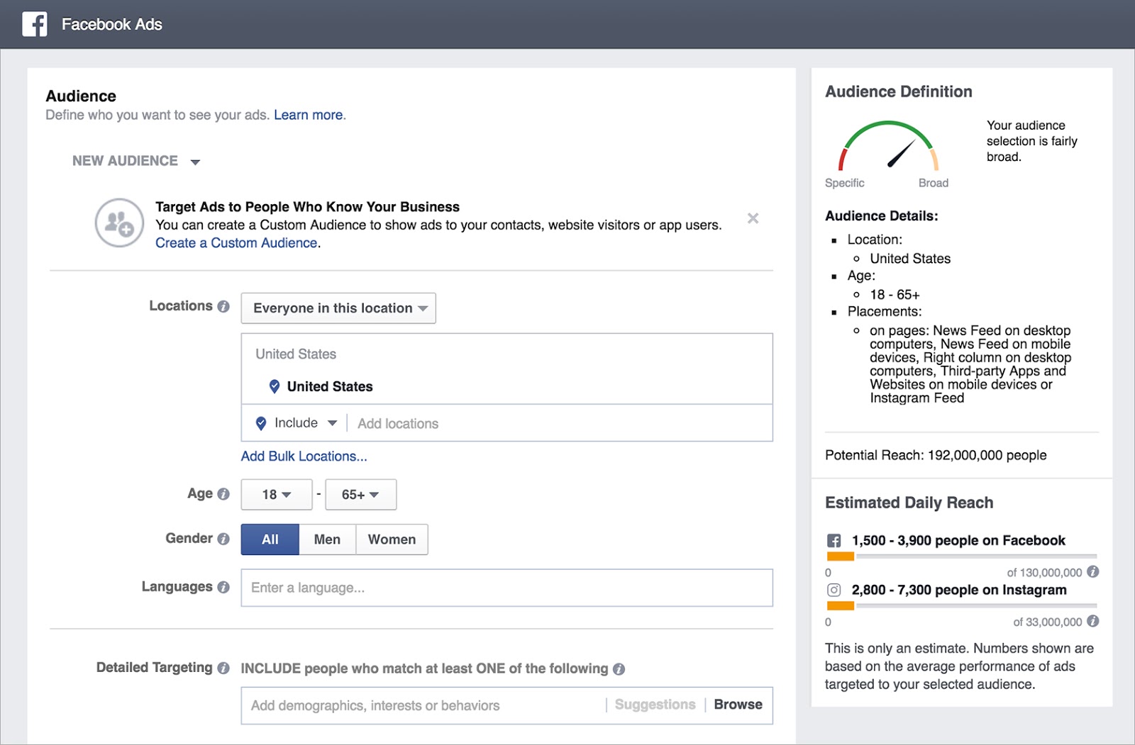
Task: Click the pin icon next to Include
Action: (x=261, y=423)
